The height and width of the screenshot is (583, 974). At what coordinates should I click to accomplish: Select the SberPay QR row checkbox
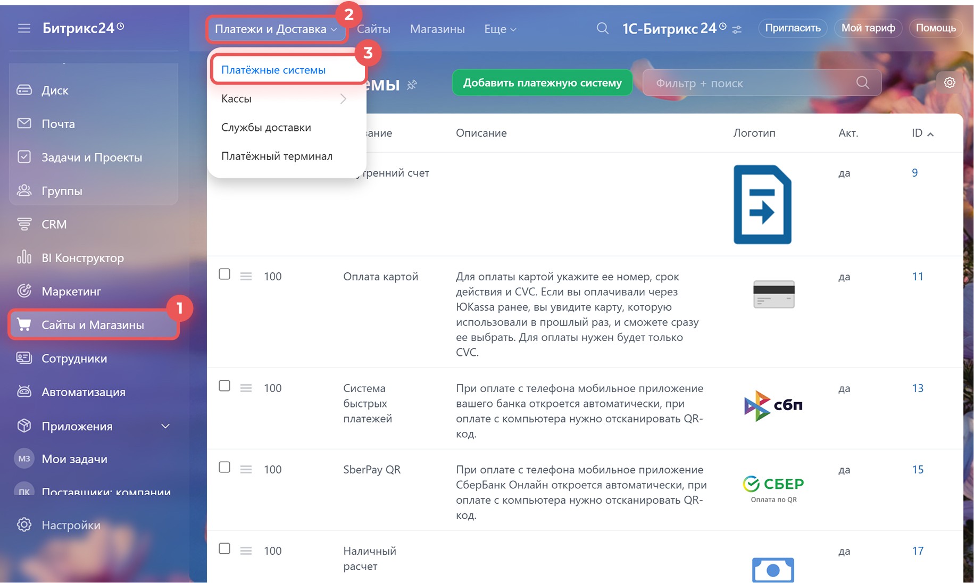224,467
